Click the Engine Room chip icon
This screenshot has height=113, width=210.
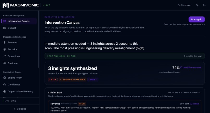click(x=4, y=78)
